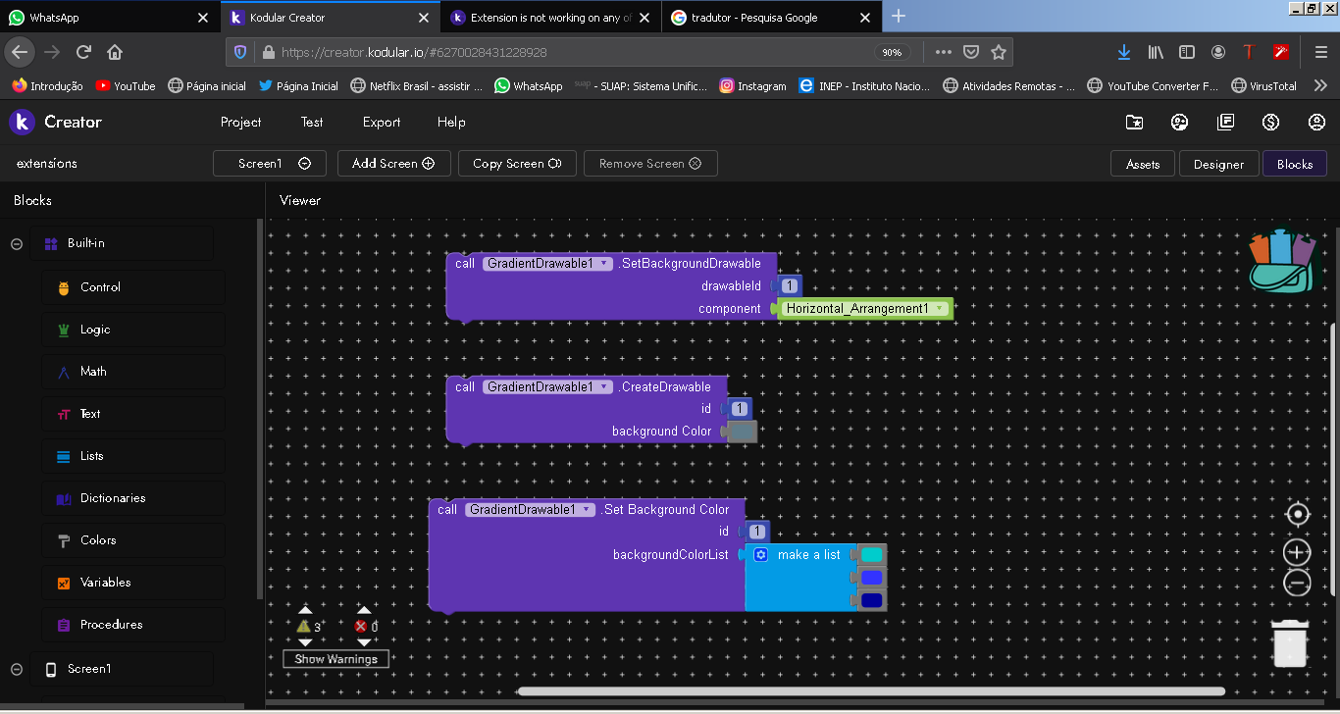
Task: Zoom in on the blocks workspace
Action: click(x=1297, y=552)
